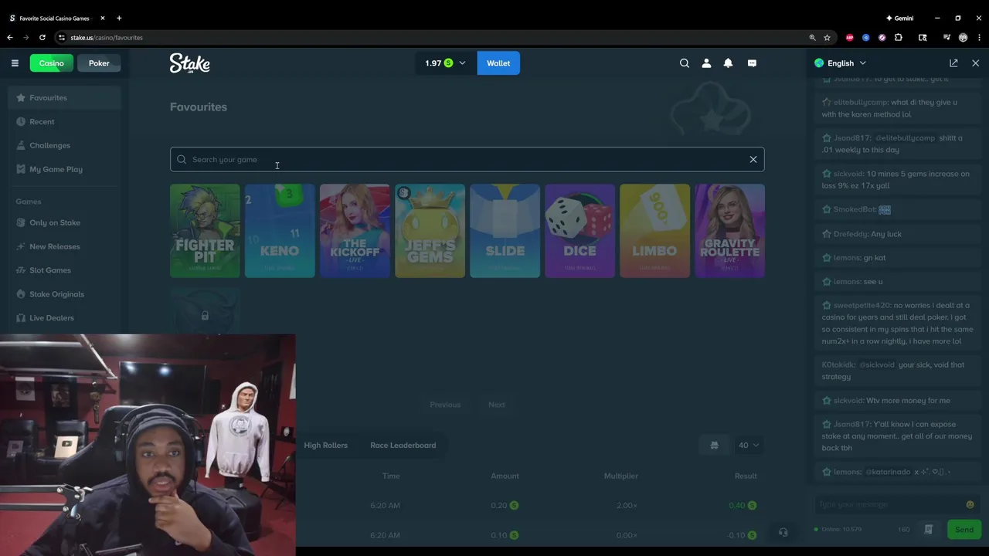Open the Gravity Roulette live game

729,230
